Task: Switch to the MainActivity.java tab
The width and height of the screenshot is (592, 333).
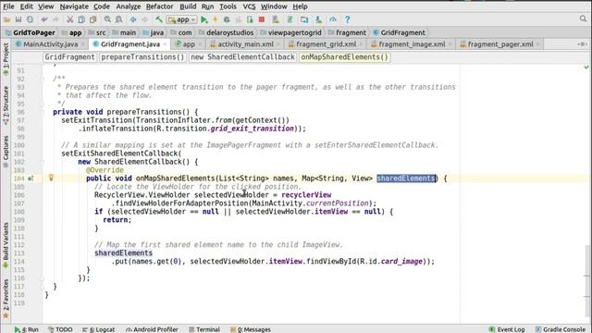Action: click(x=50, y=44)
